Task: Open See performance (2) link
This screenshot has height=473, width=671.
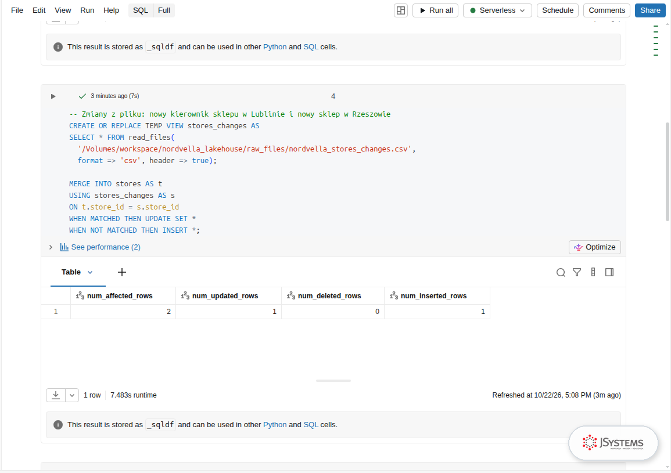Action: click(x=106, y=247)
